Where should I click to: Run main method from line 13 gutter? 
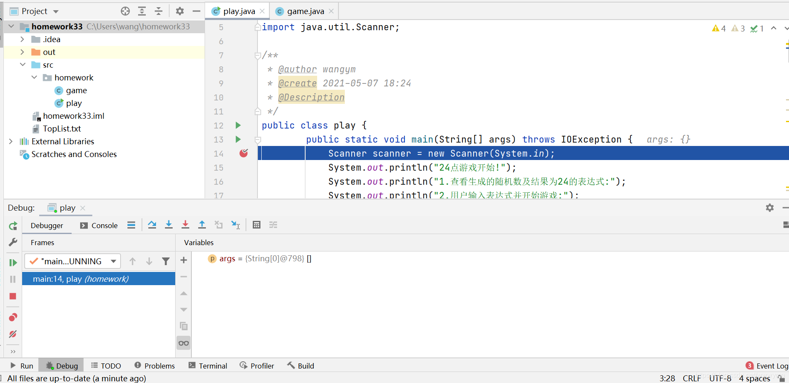[x=238, y=139]
